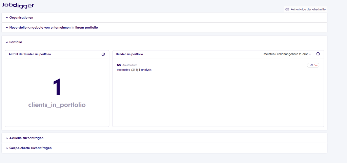Open the Meisten Stellenangebote zuerst sort dropdown
Image resolution: width=347 pixels, height=163 pixels.
287,54
